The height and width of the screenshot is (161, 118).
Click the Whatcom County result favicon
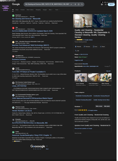coord(13,108)
